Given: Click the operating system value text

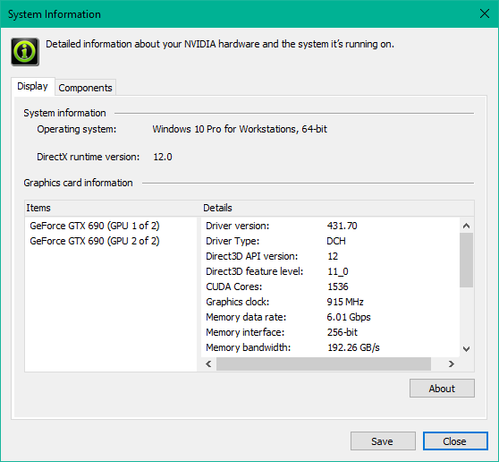Looking at the screenshot, I should click(x=240, y=129).
